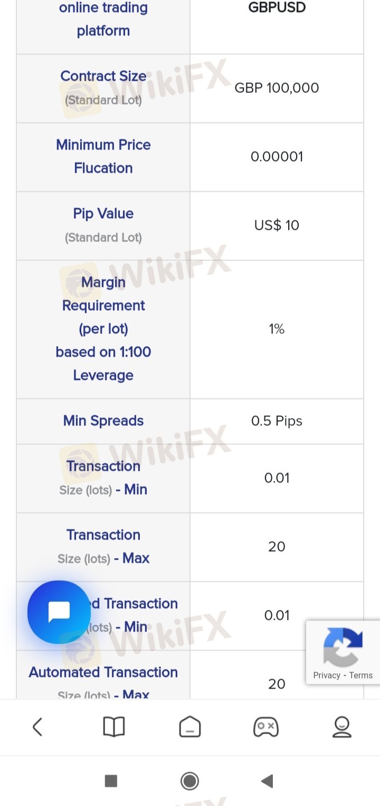The height and width of the screenshot is (806, 380).
Task: Select the Minimum Price Flucation label
Action: pyautogui.click(x=103, y=156)
